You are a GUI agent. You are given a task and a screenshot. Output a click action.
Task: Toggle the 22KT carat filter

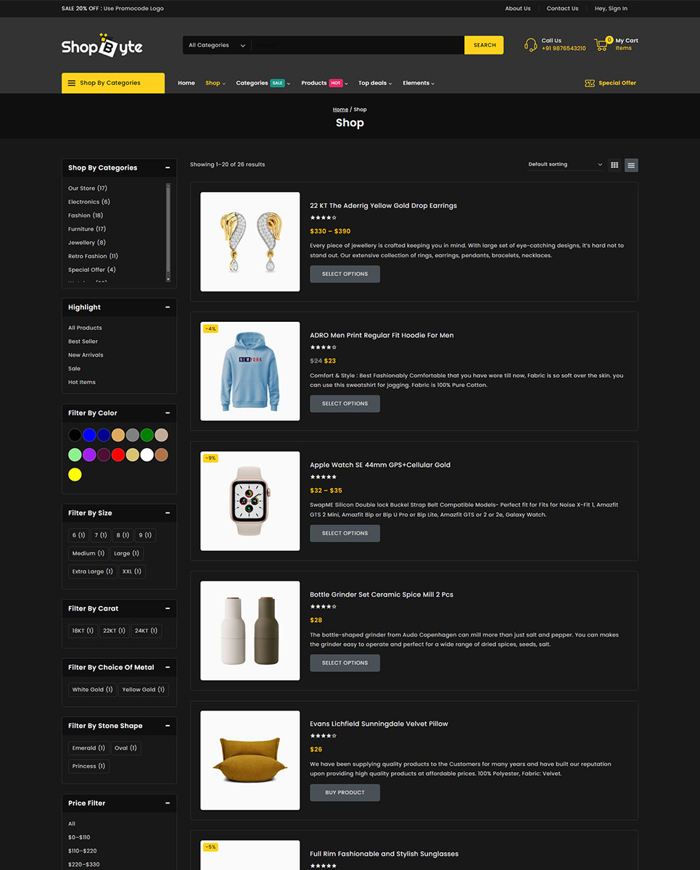[114, 631]
